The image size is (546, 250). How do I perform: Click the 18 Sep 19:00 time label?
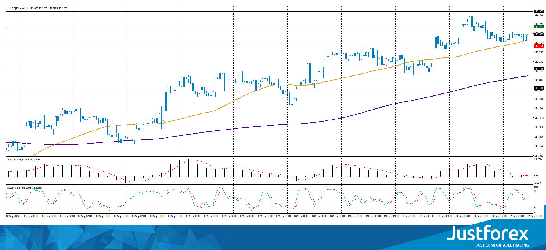tap(337, 216)
